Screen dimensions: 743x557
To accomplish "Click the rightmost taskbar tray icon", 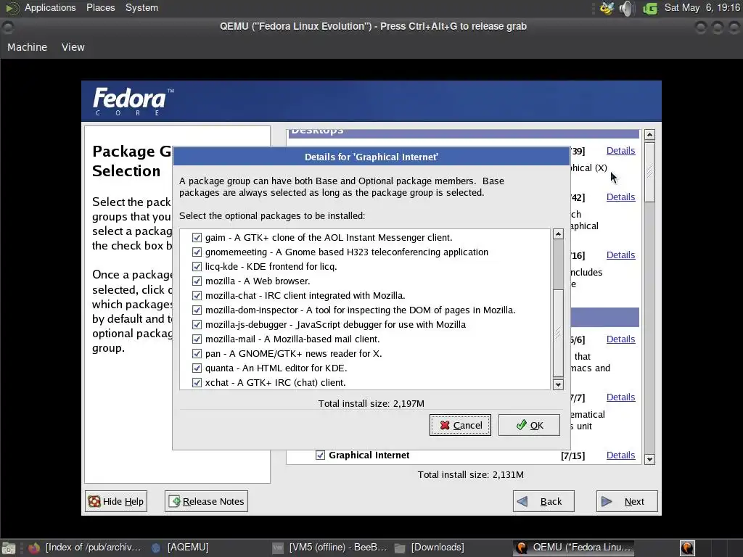I will click(x=687, y=548).
